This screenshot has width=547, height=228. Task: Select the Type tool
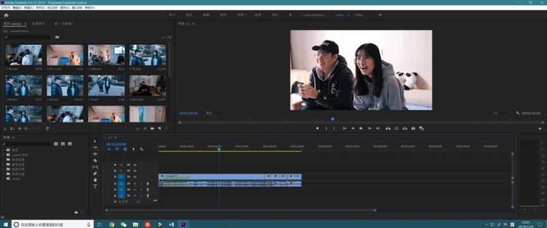pyautogui.click(x=95, y=186)
